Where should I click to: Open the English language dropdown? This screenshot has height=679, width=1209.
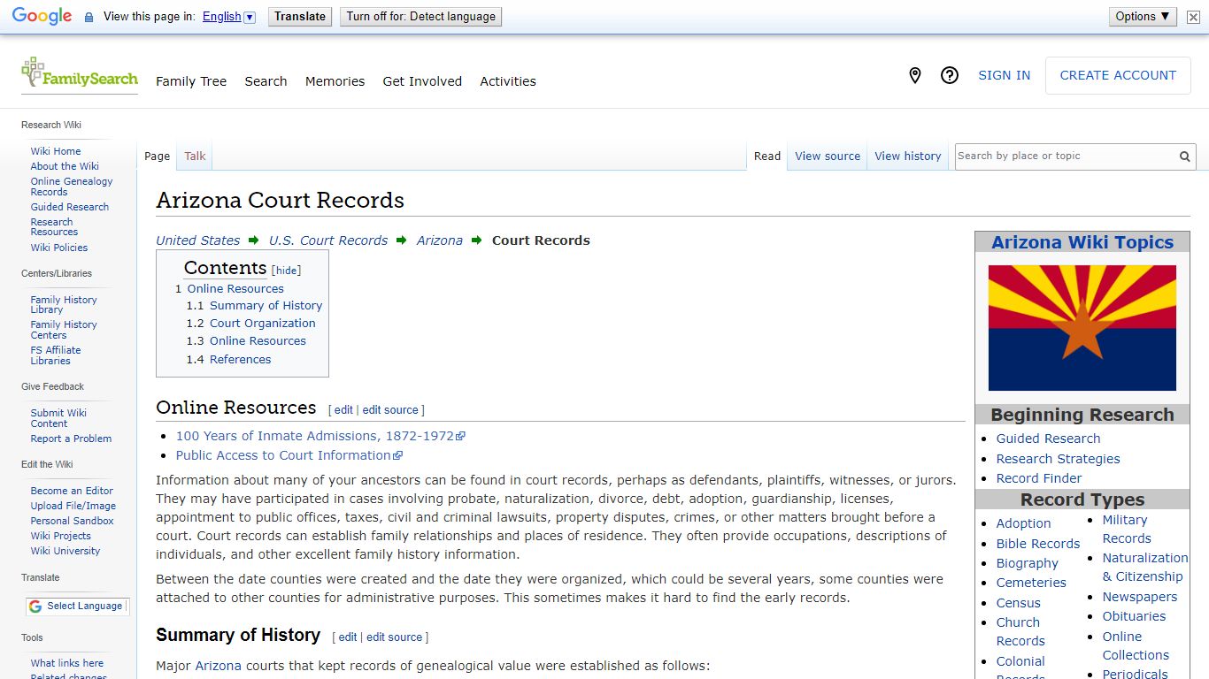point(228,17)
